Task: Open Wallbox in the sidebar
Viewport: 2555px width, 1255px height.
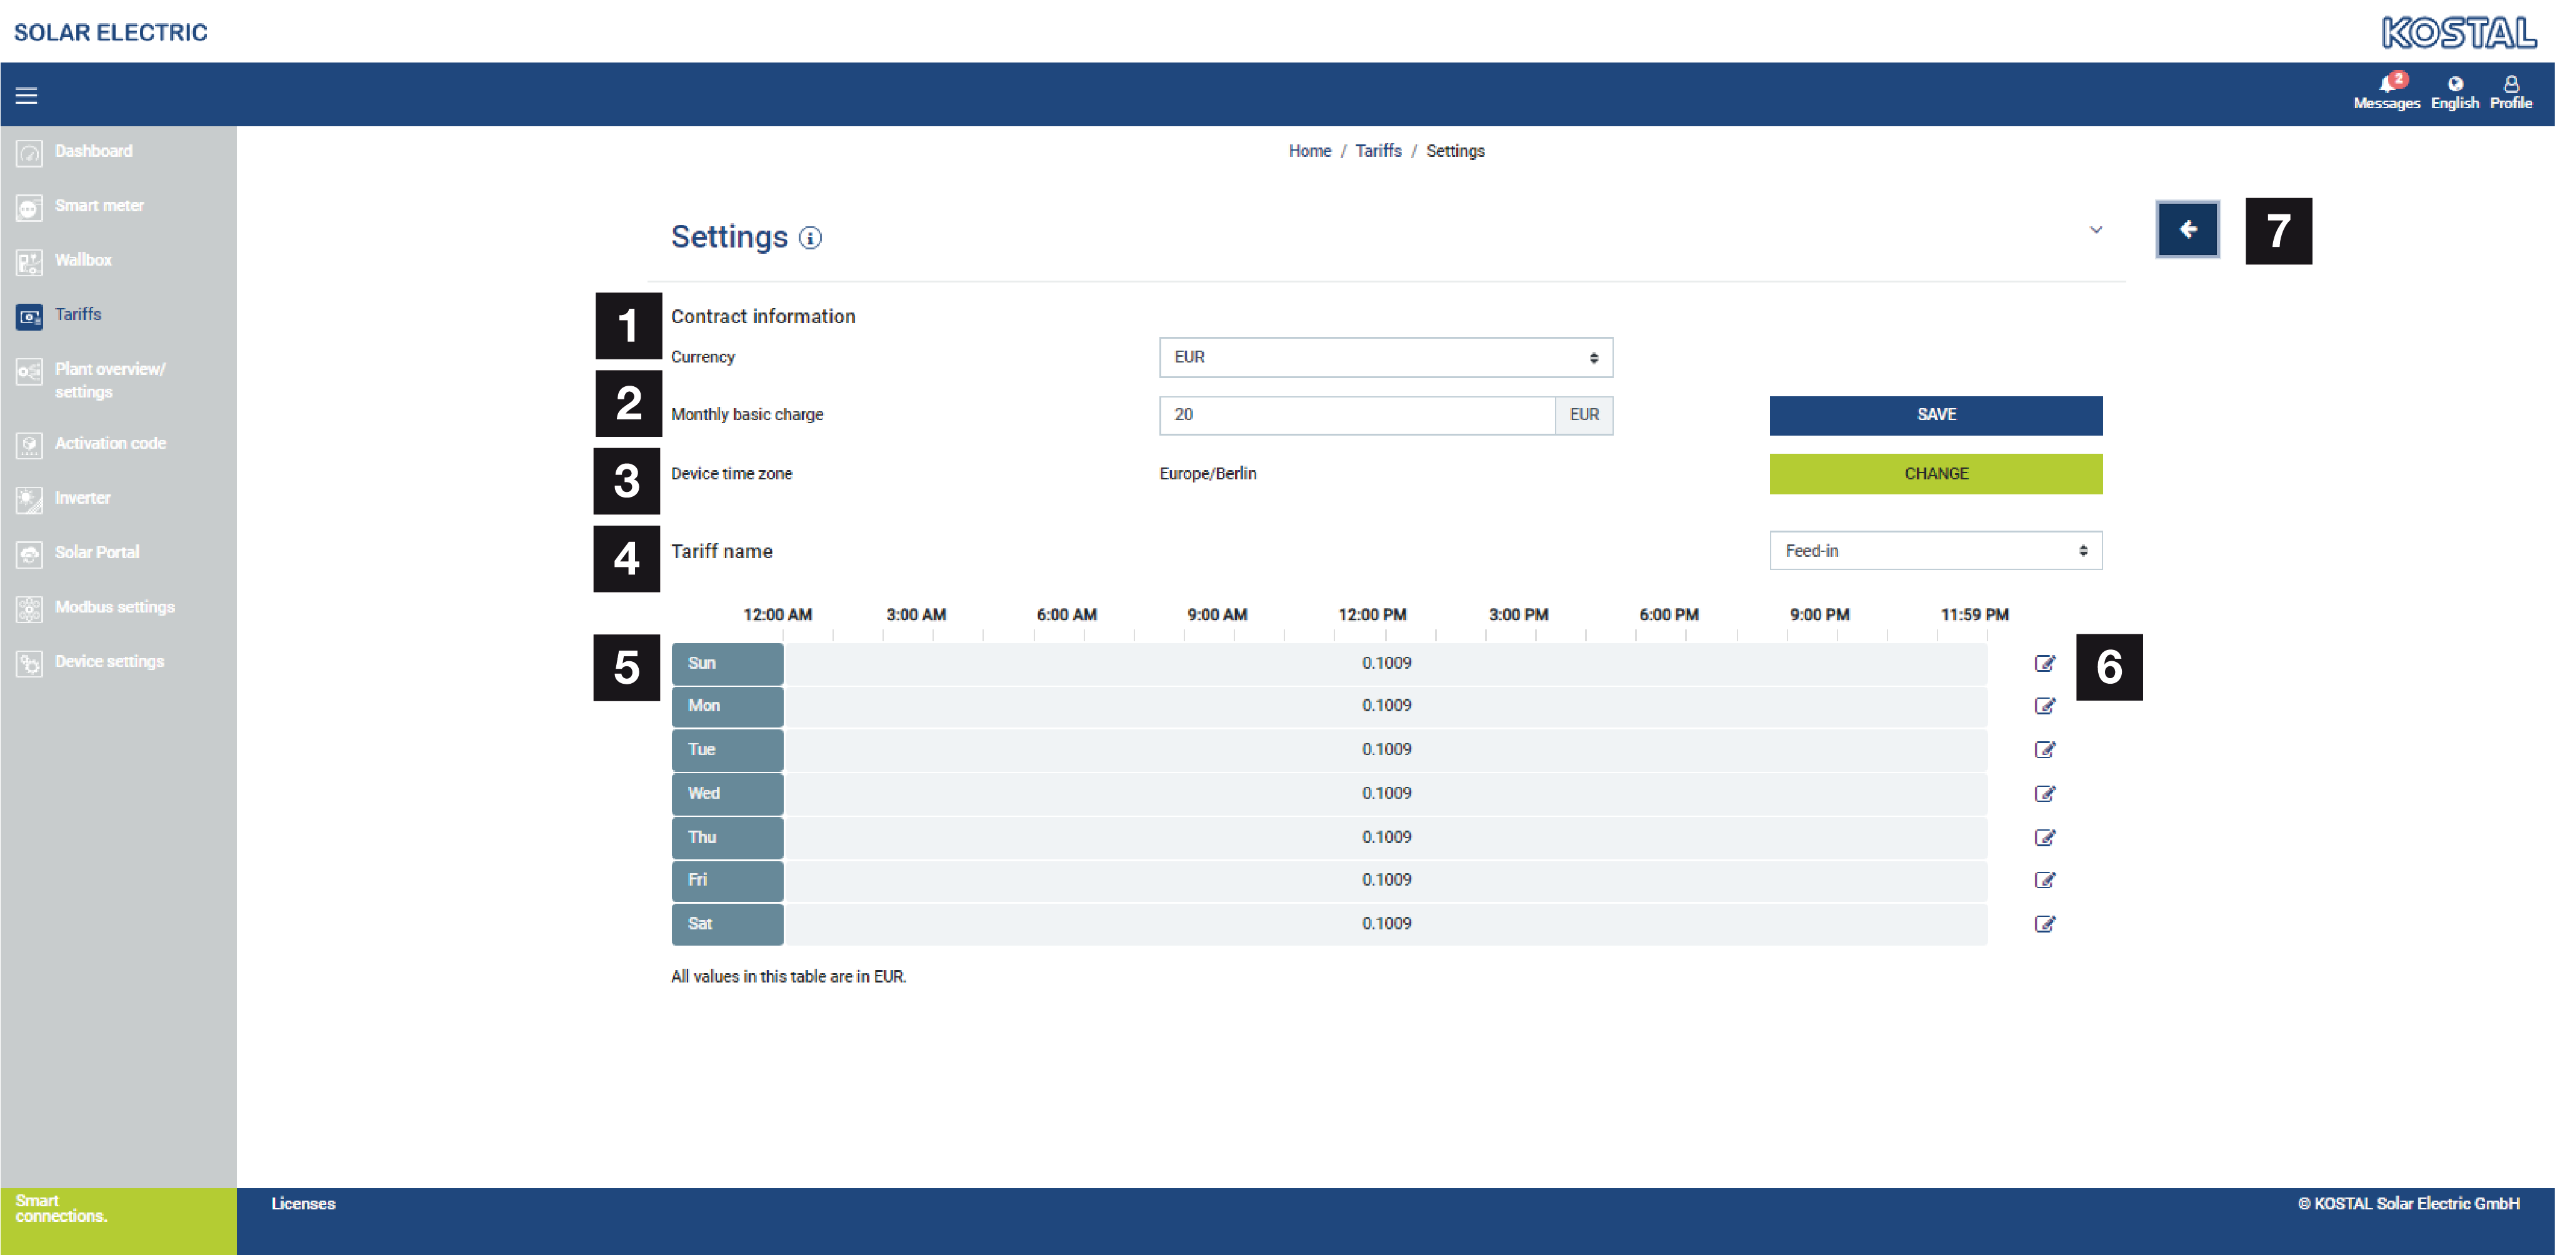Action: click(83, 260)
